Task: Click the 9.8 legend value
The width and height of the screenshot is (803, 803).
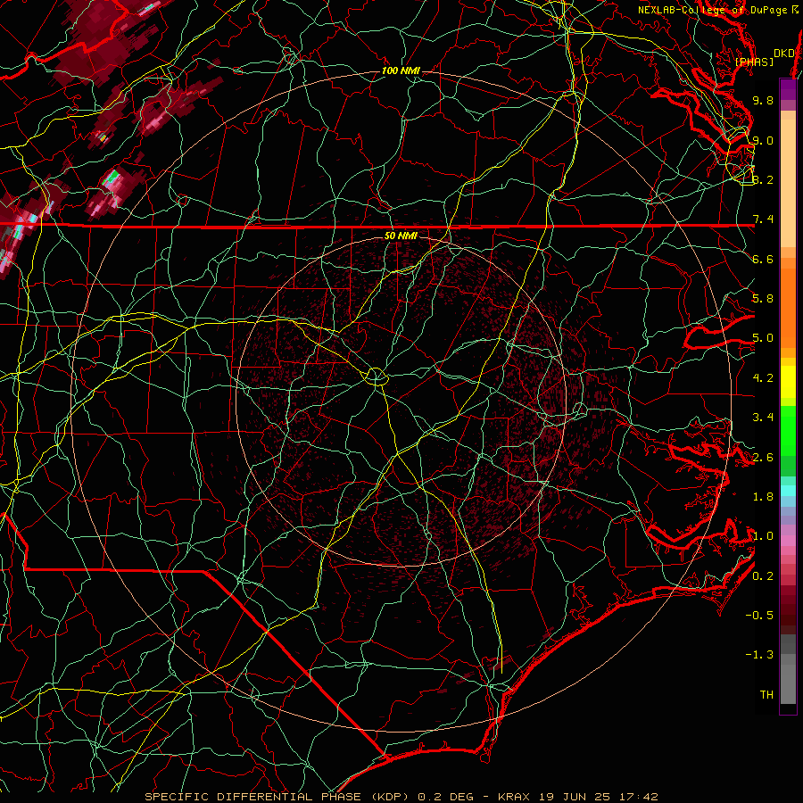Action: tap(763, 100)
